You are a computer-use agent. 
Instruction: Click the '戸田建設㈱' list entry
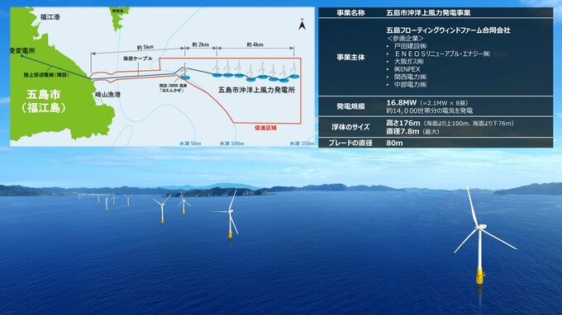pyautogui.click(x=411, y=46)
